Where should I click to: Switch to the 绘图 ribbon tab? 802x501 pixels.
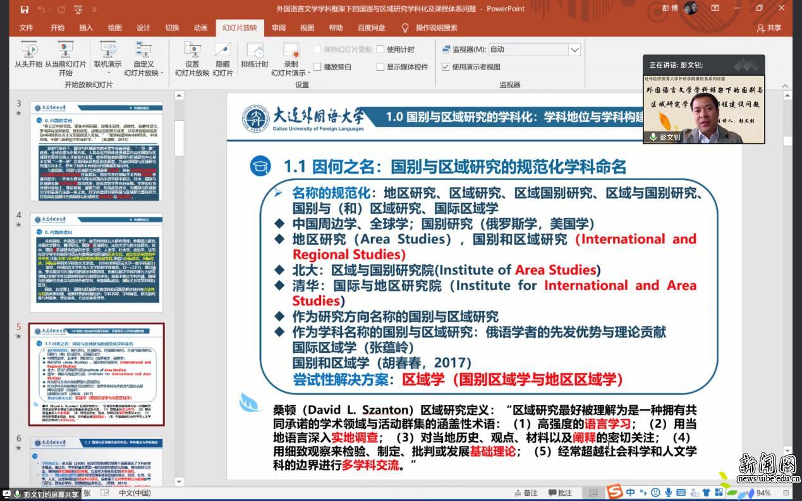114,28
